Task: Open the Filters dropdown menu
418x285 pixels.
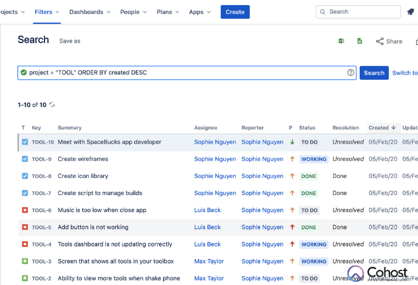Action: pyautogui.click(x=48, y=11)
